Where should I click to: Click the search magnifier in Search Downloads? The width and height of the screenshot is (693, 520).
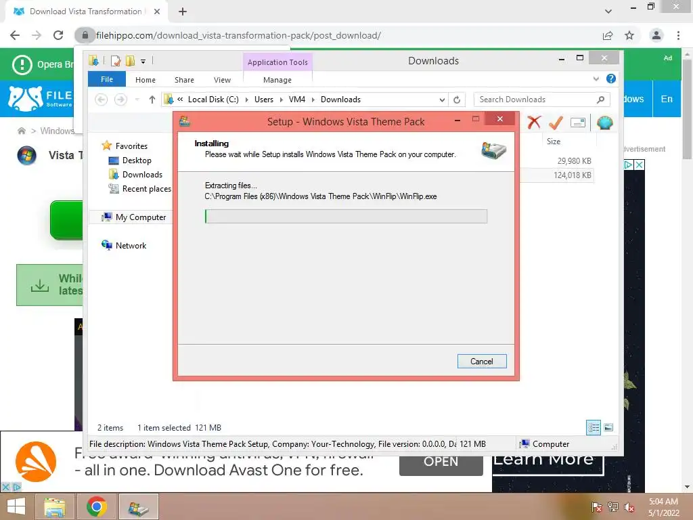pos(600,100)
